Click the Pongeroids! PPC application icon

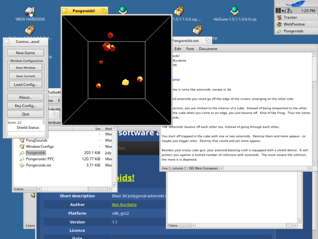22,159
